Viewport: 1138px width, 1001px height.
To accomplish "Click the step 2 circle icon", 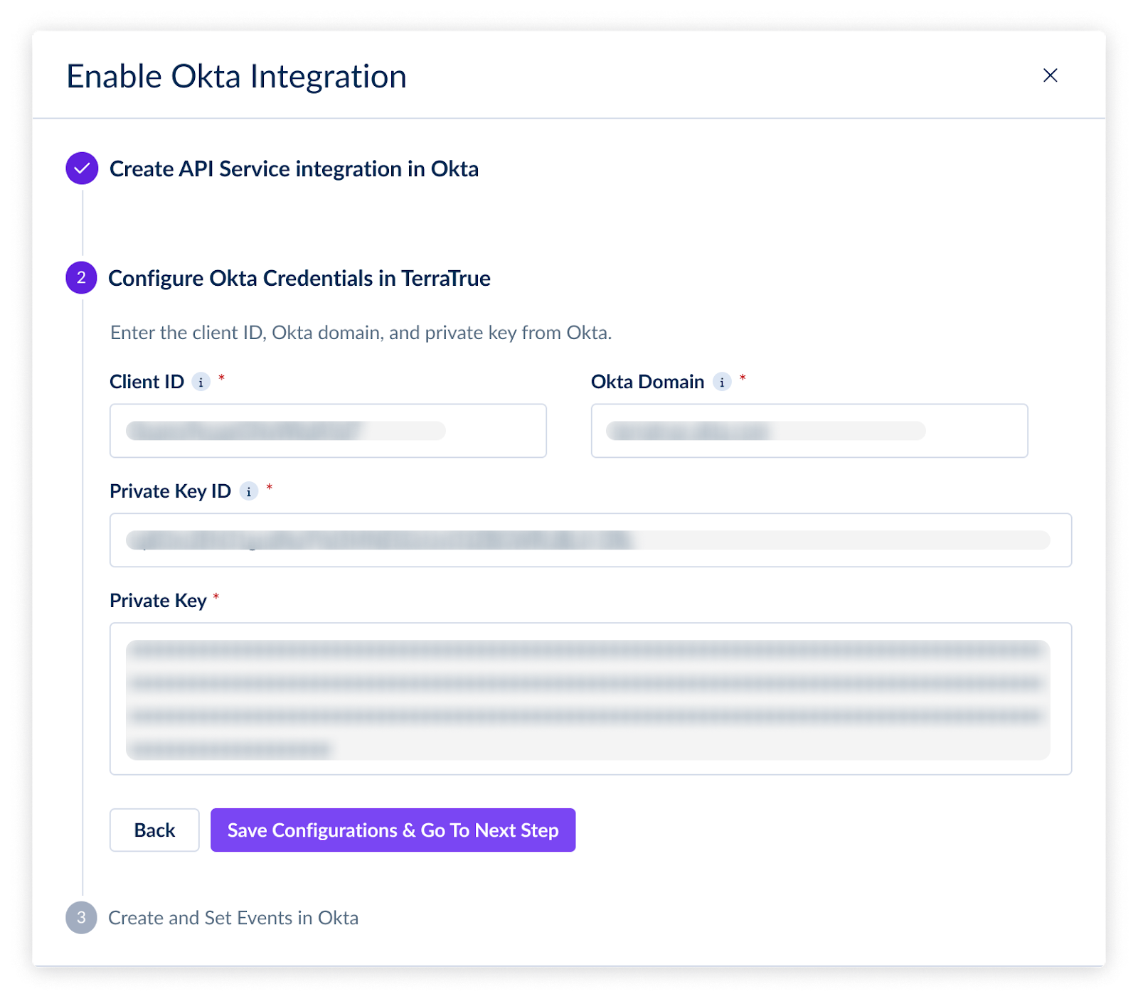I will tap(82, 278).
